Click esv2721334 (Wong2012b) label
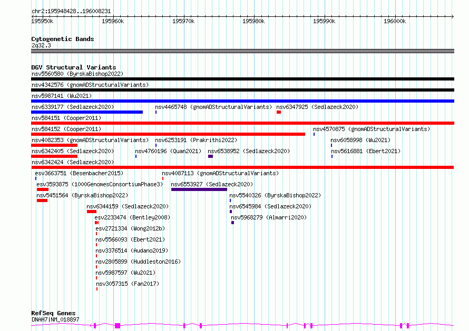Screen dimensions: 469x331 point(130,228)
